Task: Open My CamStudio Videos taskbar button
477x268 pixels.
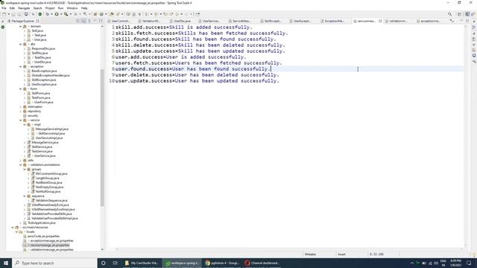Action: (142, 263)
